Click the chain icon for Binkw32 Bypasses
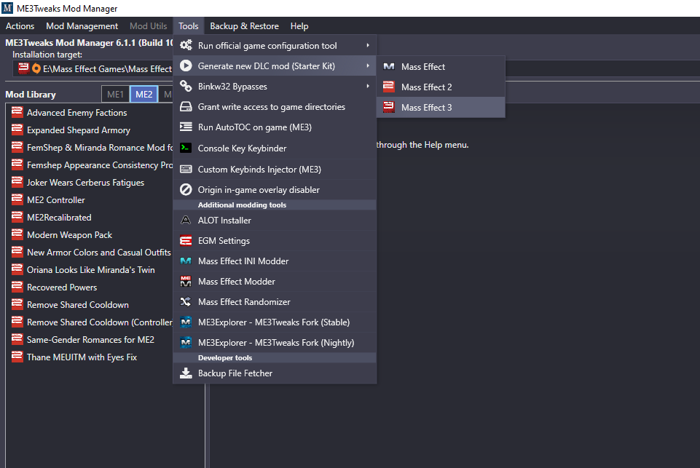 point(186,86)
